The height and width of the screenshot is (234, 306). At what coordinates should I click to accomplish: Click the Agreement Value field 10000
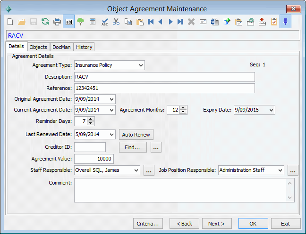point(94,159)
